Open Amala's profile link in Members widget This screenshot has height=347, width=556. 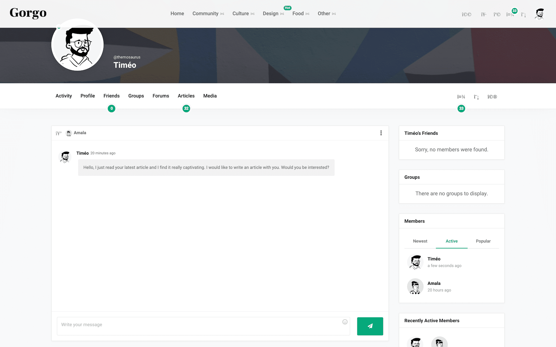tap(434, 283)
